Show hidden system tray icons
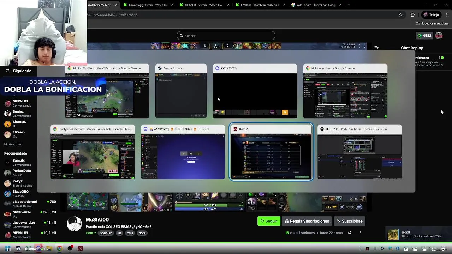 coord(360,249)
